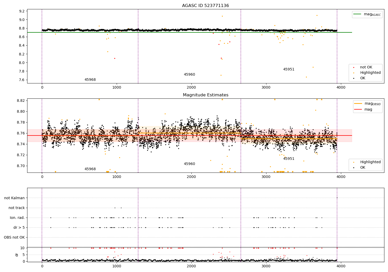The width and height of the screenshot is (388, 272).
Task: Click the 'Magnitude Estimates' plot title
Action: coord(205,95)
